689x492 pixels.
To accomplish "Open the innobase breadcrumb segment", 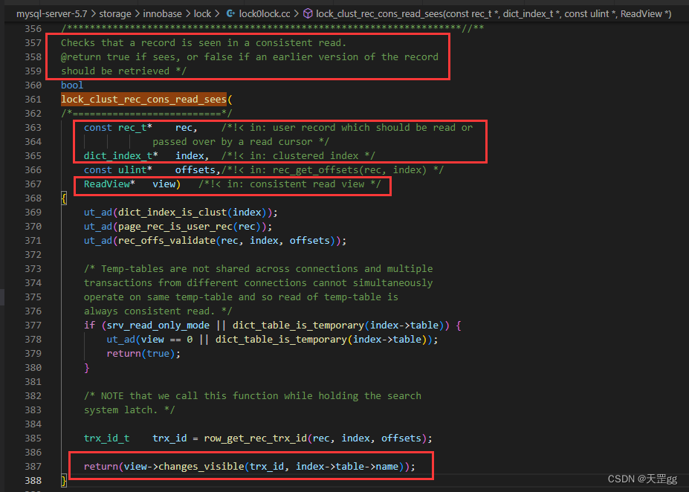I will point(162,13).
